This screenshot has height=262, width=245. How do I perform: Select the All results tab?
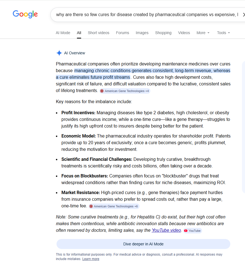click(79, 33)
